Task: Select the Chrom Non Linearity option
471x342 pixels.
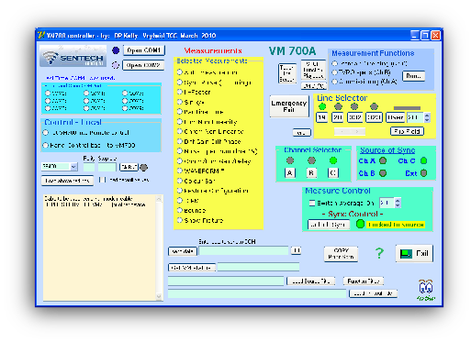Action: coord(180,131)
